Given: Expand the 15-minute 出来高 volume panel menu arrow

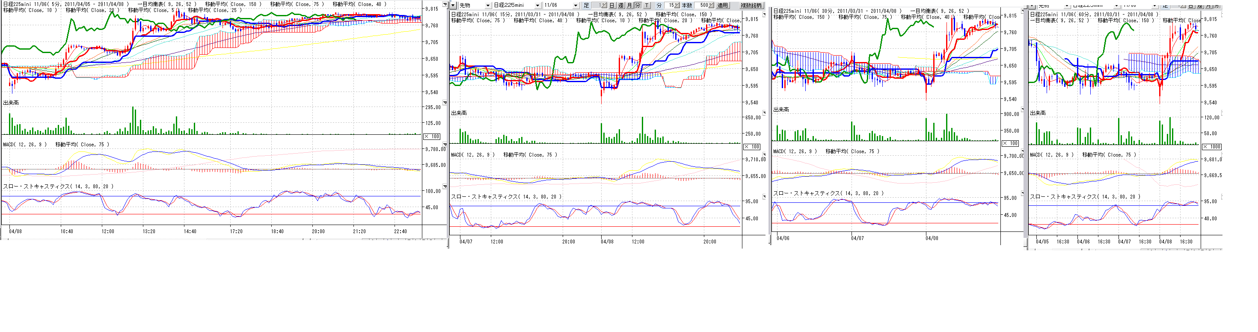Looking at the screenshot, I should point(764,113).
